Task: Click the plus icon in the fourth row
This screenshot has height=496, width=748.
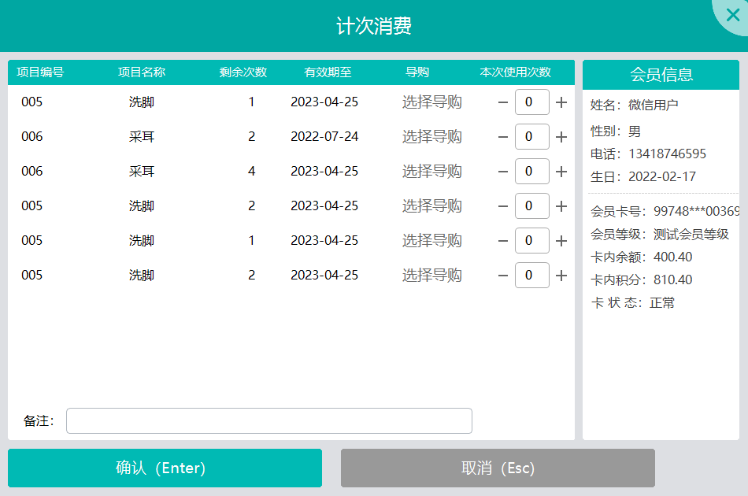Action: (x=561, y=206)
